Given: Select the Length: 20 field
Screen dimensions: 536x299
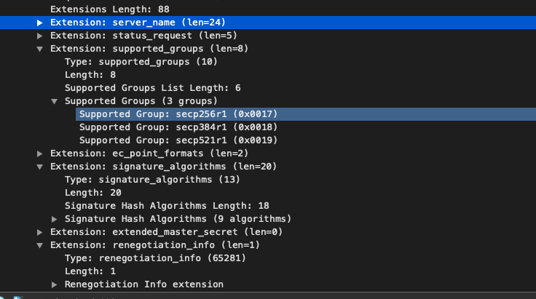Looking at the screenshot, I should click(x=93, y=193).
